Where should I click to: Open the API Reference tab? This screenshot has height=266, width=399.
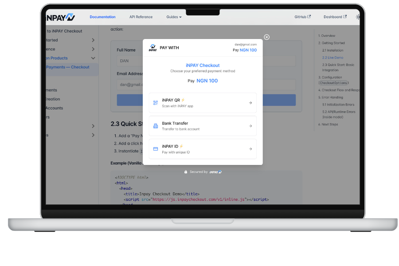[141, 17]
